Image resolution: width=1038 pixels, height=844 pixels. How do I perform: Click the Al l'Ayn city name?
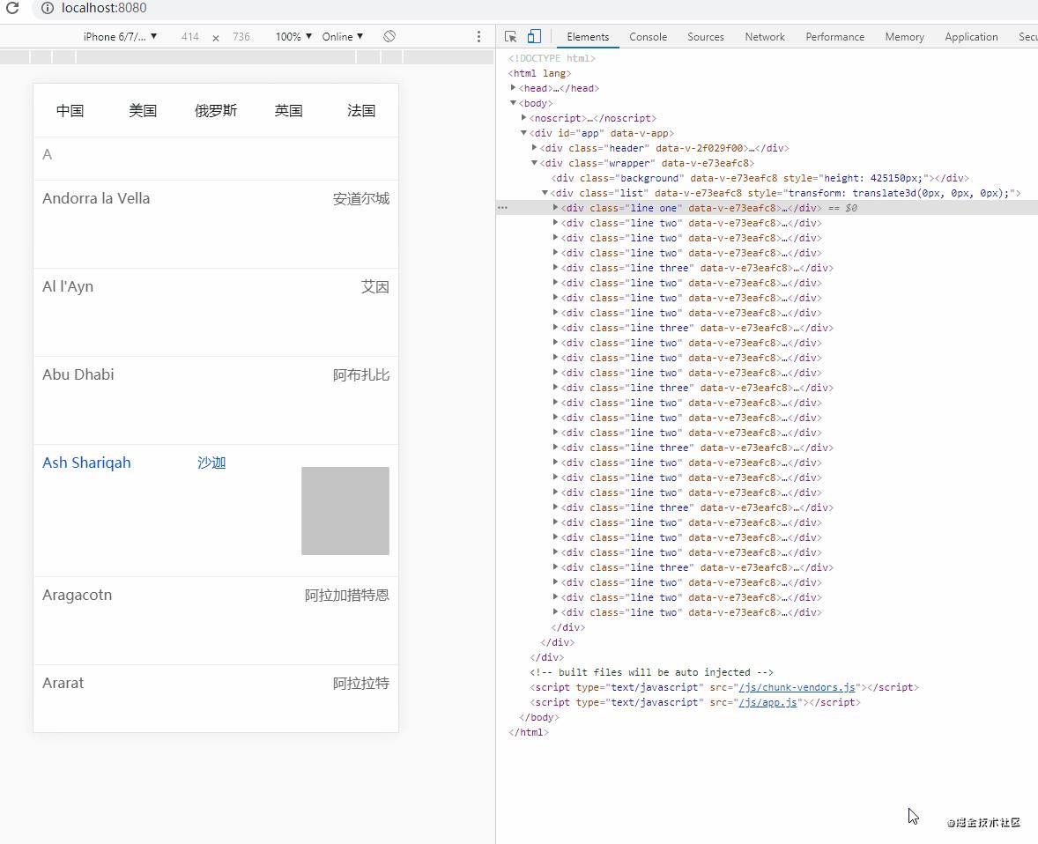(x=68, y=286)
